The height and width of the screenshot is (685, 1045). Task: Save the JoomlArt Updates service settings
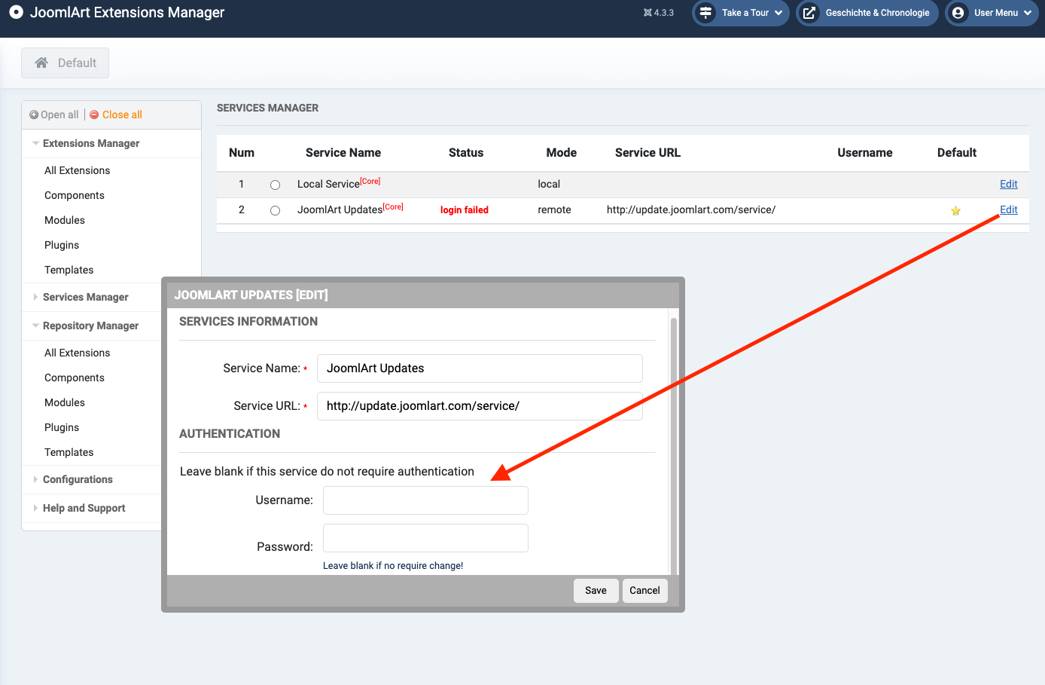point(596,591)
